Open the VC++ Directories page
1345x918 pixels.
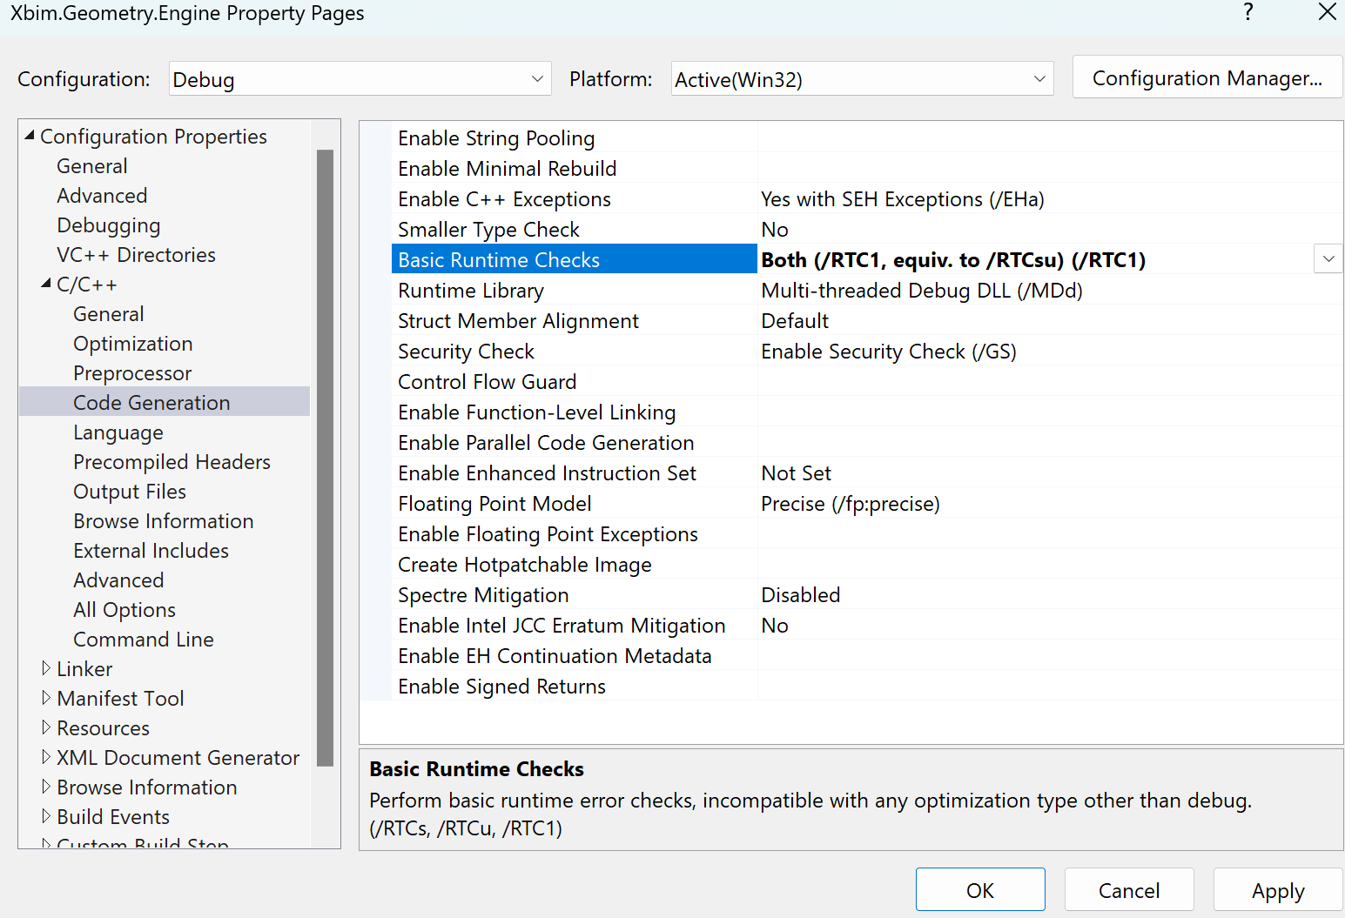(x=136, y=254)
